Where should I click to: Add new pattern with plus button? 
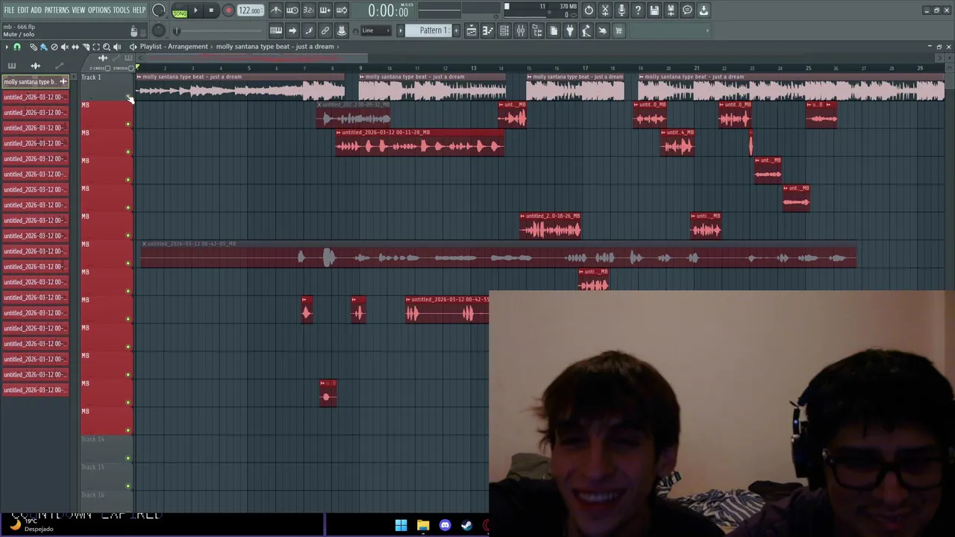(456, 31)
